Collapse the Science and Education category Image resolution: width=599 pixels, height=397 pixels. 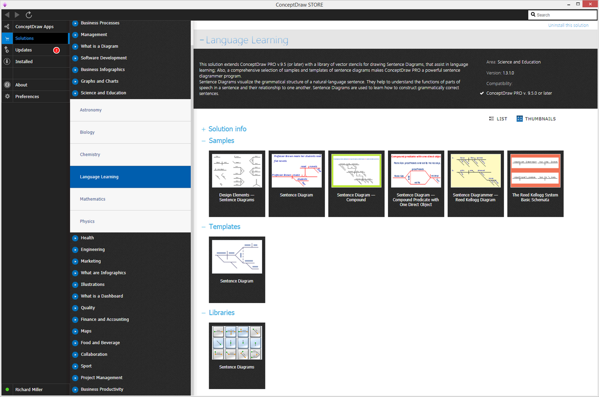pyautogui.click(x=75, y=93)
